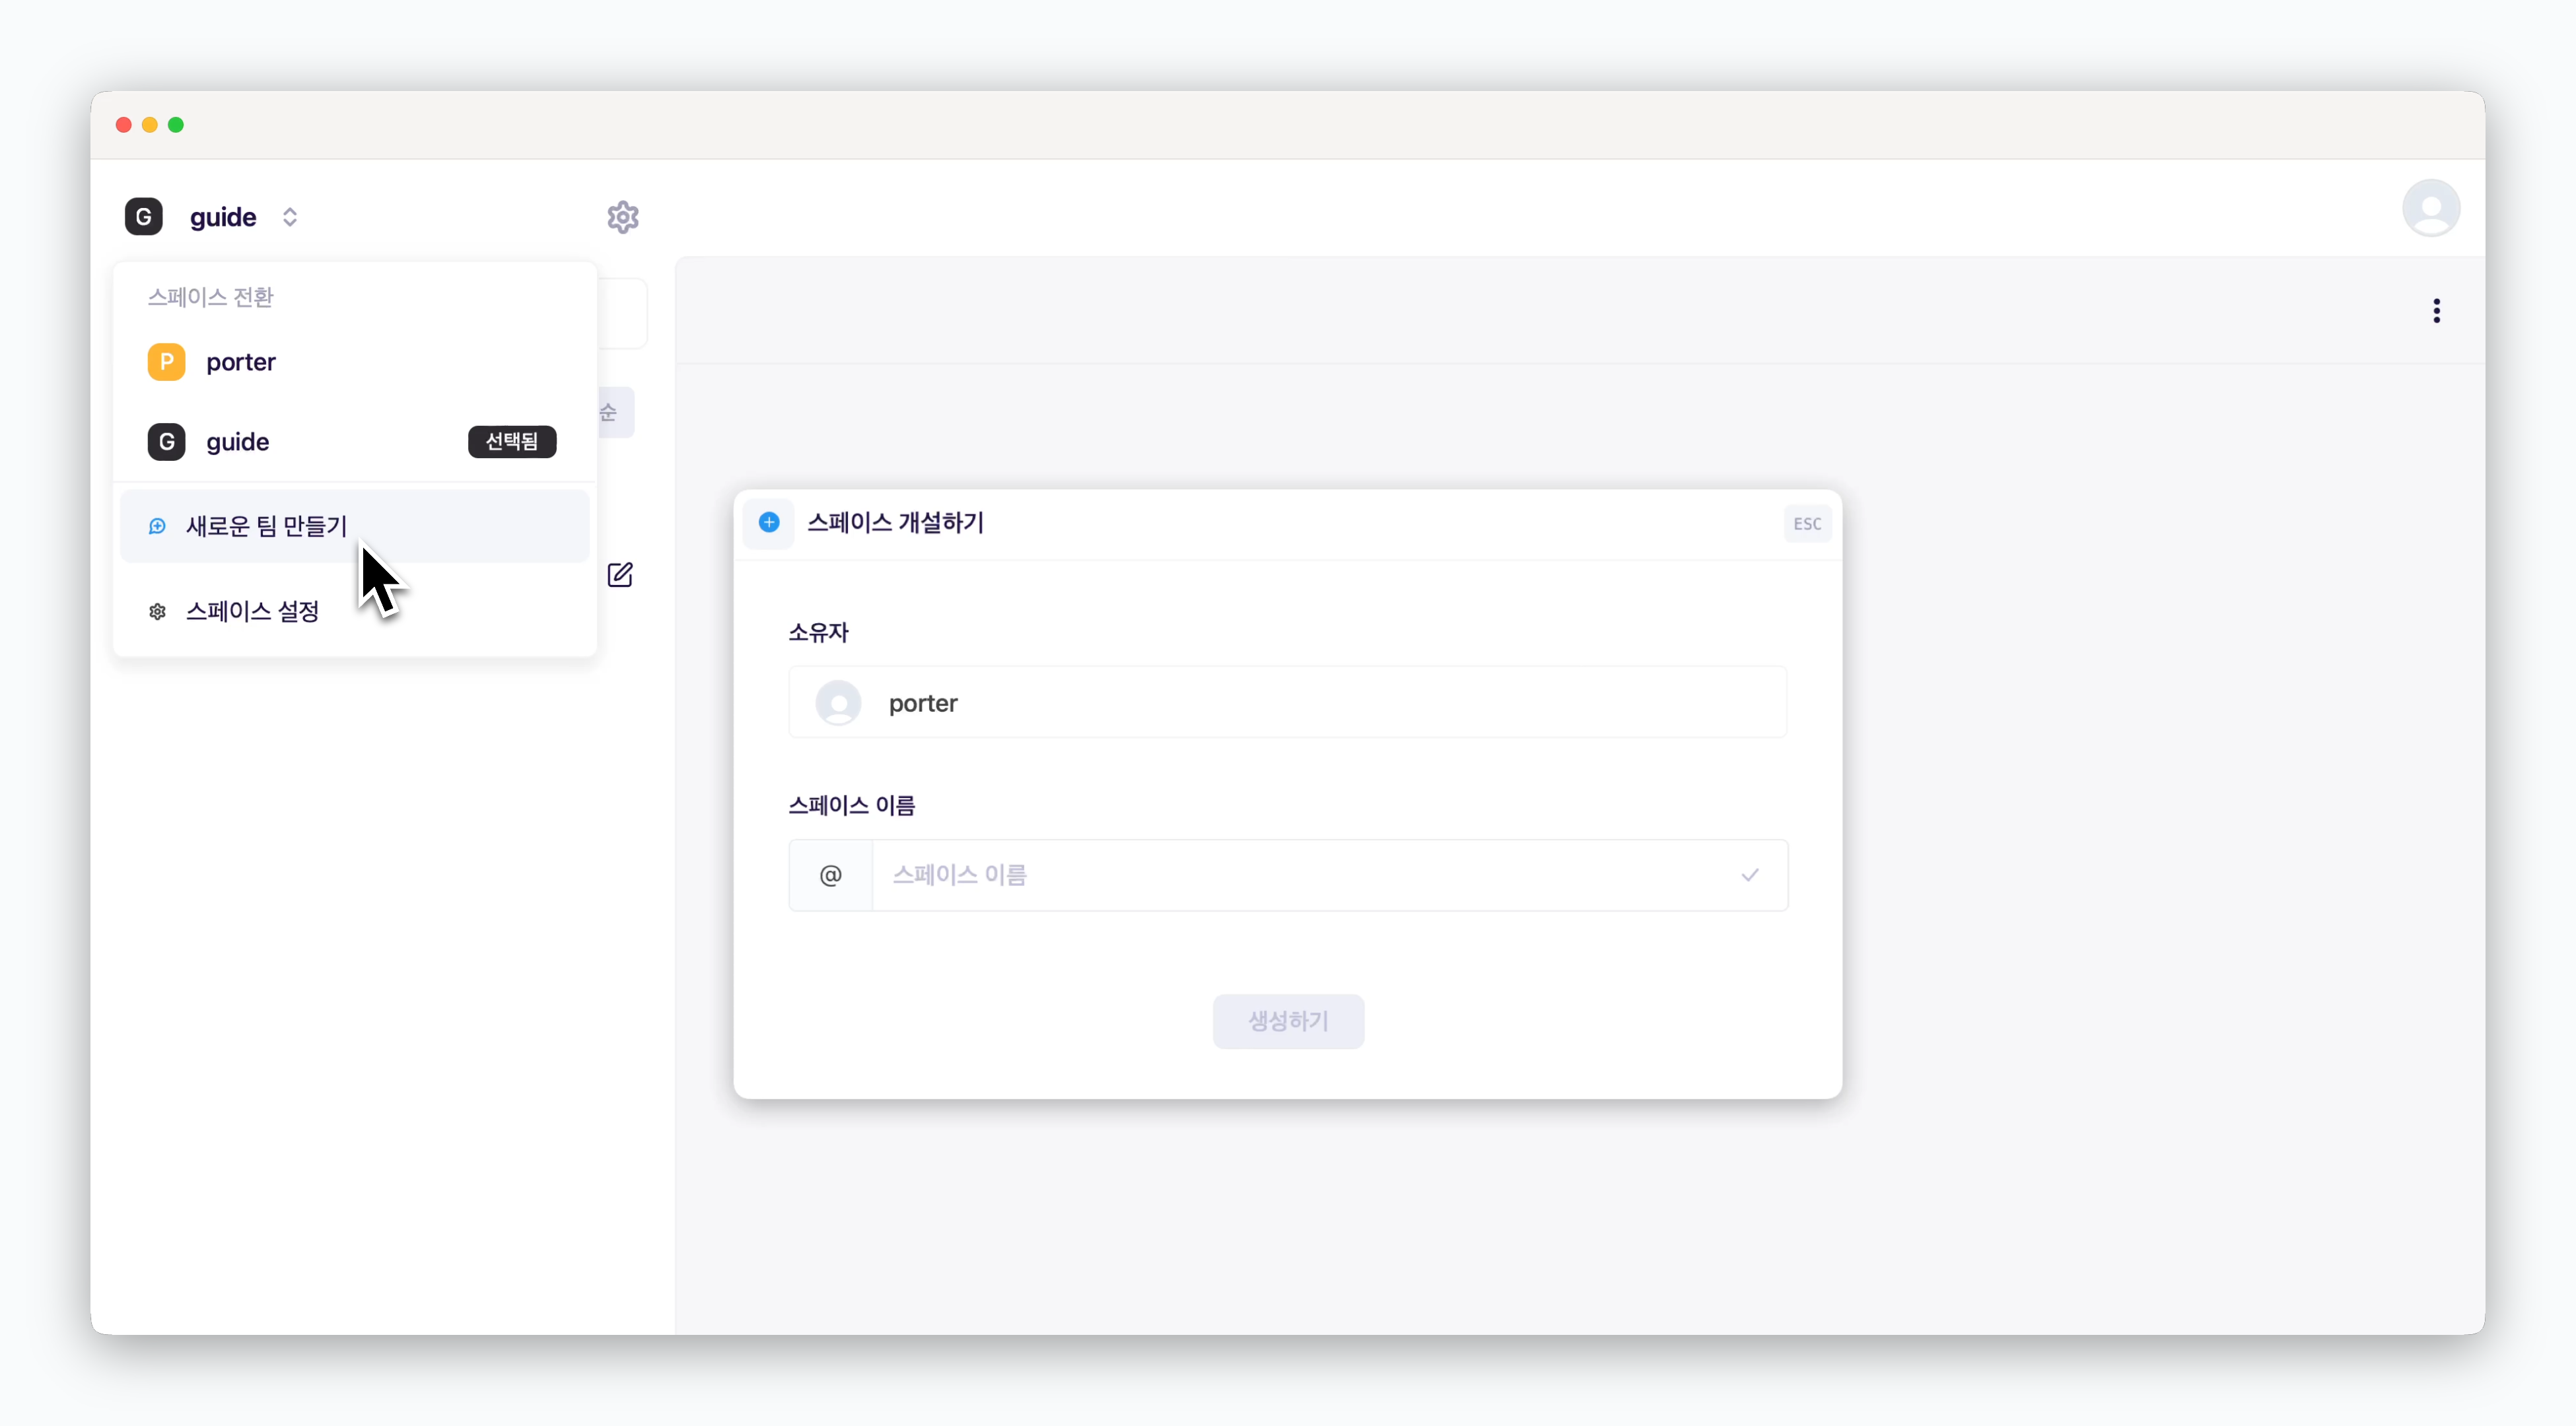Click the porter owner field
Image resolution: width=2576 pixels, height=1426 pixels.
(x=1288, y=703)
